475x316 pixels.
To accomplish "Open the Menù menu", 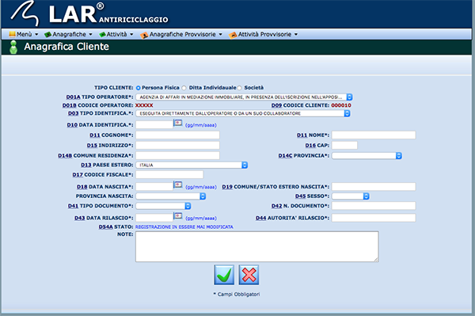I will tap(24, 34).
